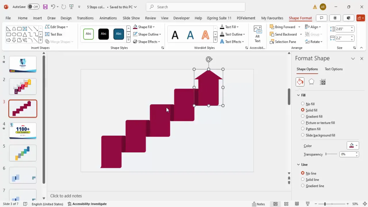
Task: Open the Insert ribbon tab
Action: coord(37,18)
